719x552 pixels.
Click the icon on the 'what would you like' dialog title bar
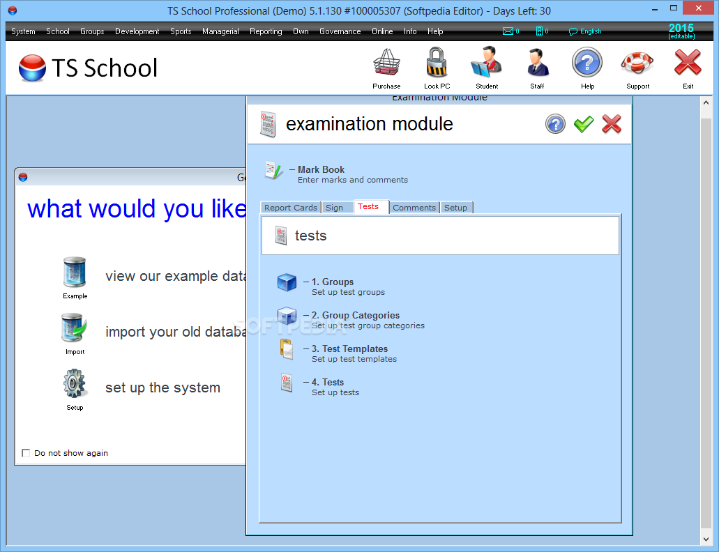coord(23,177)
